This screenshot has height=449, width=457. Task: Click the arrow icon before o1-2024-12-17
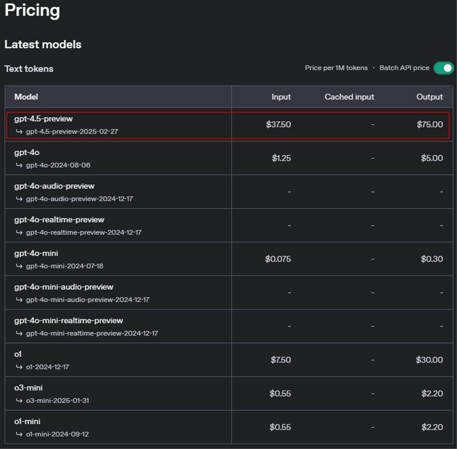tap(19, 367)
